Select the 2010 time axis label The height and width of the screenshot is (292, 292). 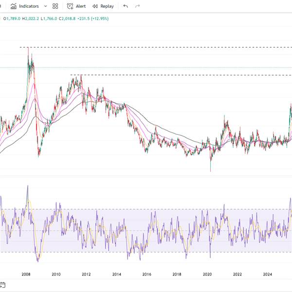pos(56,274)
